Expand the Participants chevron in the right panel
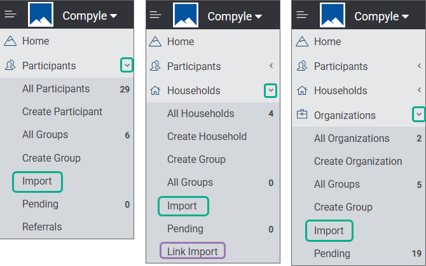Image resolution: width=426 pixels, height=266 pixels. click(419, 66)
